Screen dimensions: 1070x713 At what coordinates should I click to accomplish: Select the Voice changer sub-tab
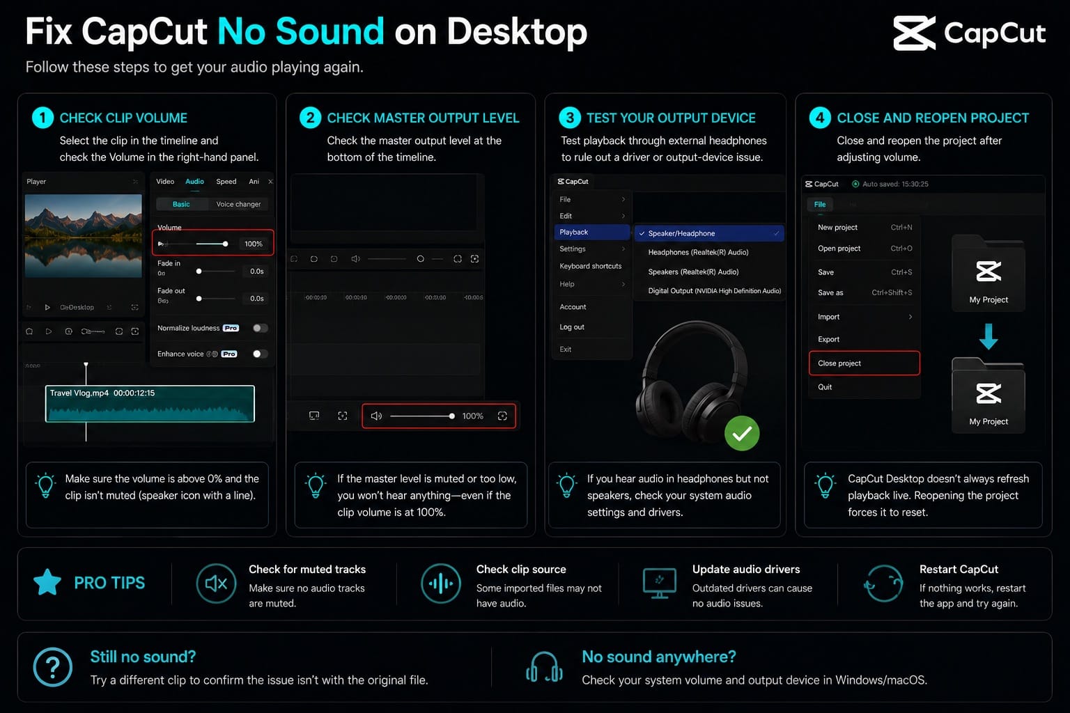(x=238, y=204)
